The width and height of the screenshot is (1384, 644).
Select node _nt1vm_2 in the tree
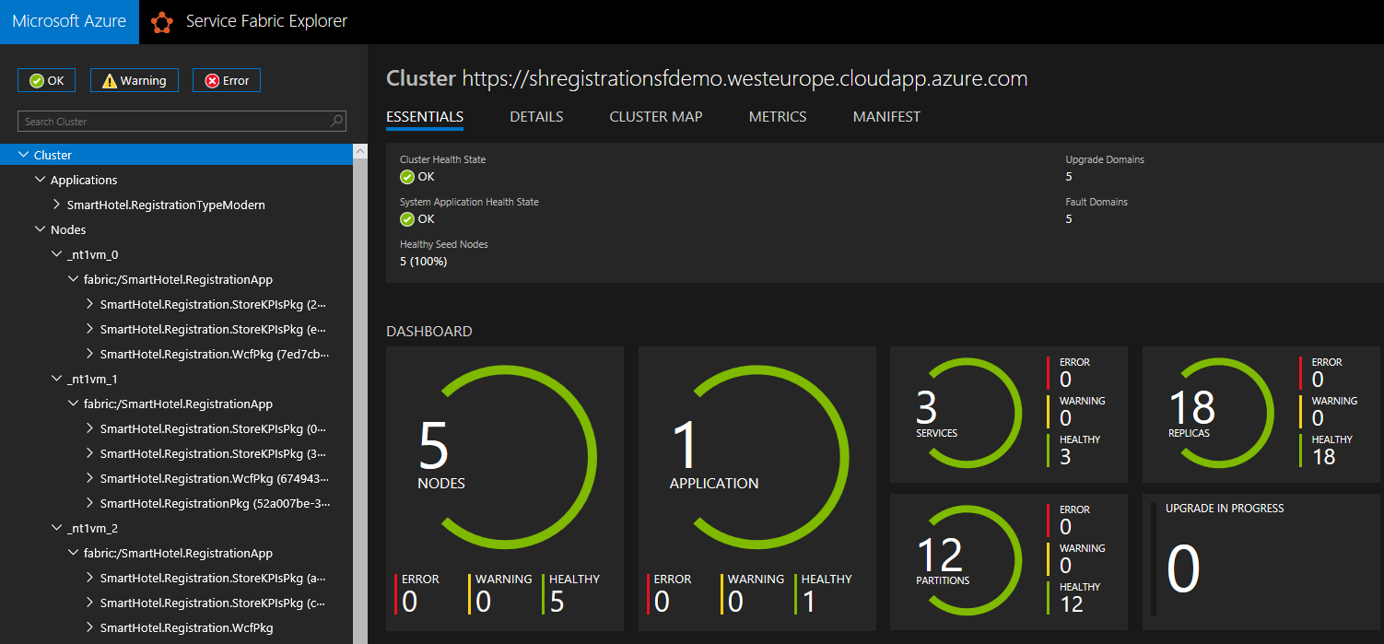coord(92,528)
